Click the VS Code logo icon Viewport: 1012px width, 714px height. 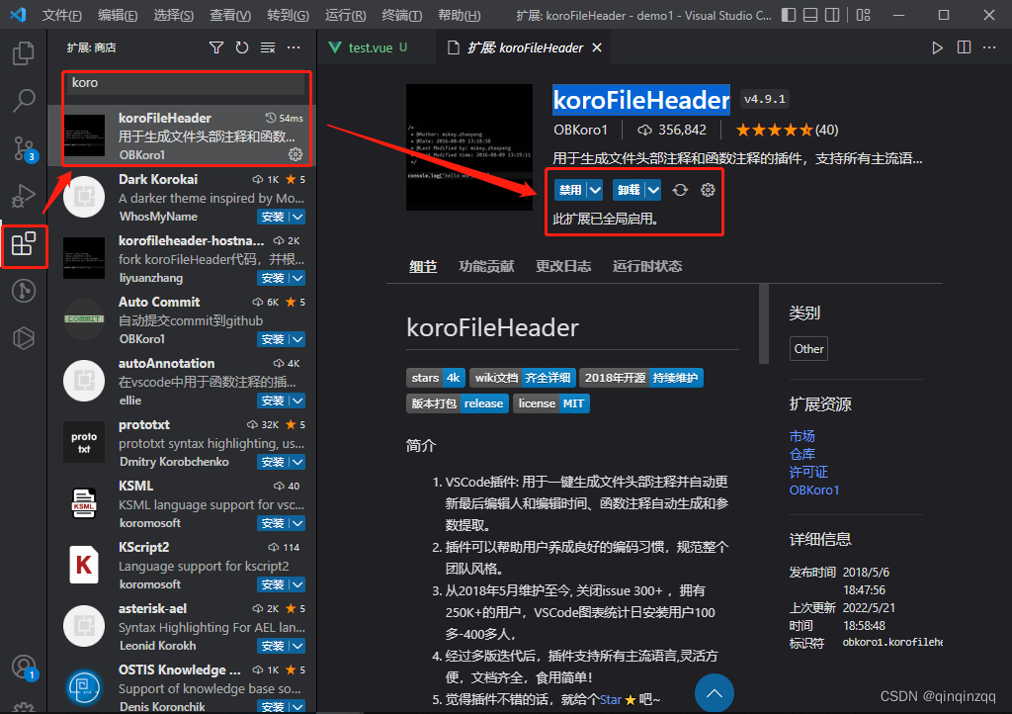click(18, 15)
